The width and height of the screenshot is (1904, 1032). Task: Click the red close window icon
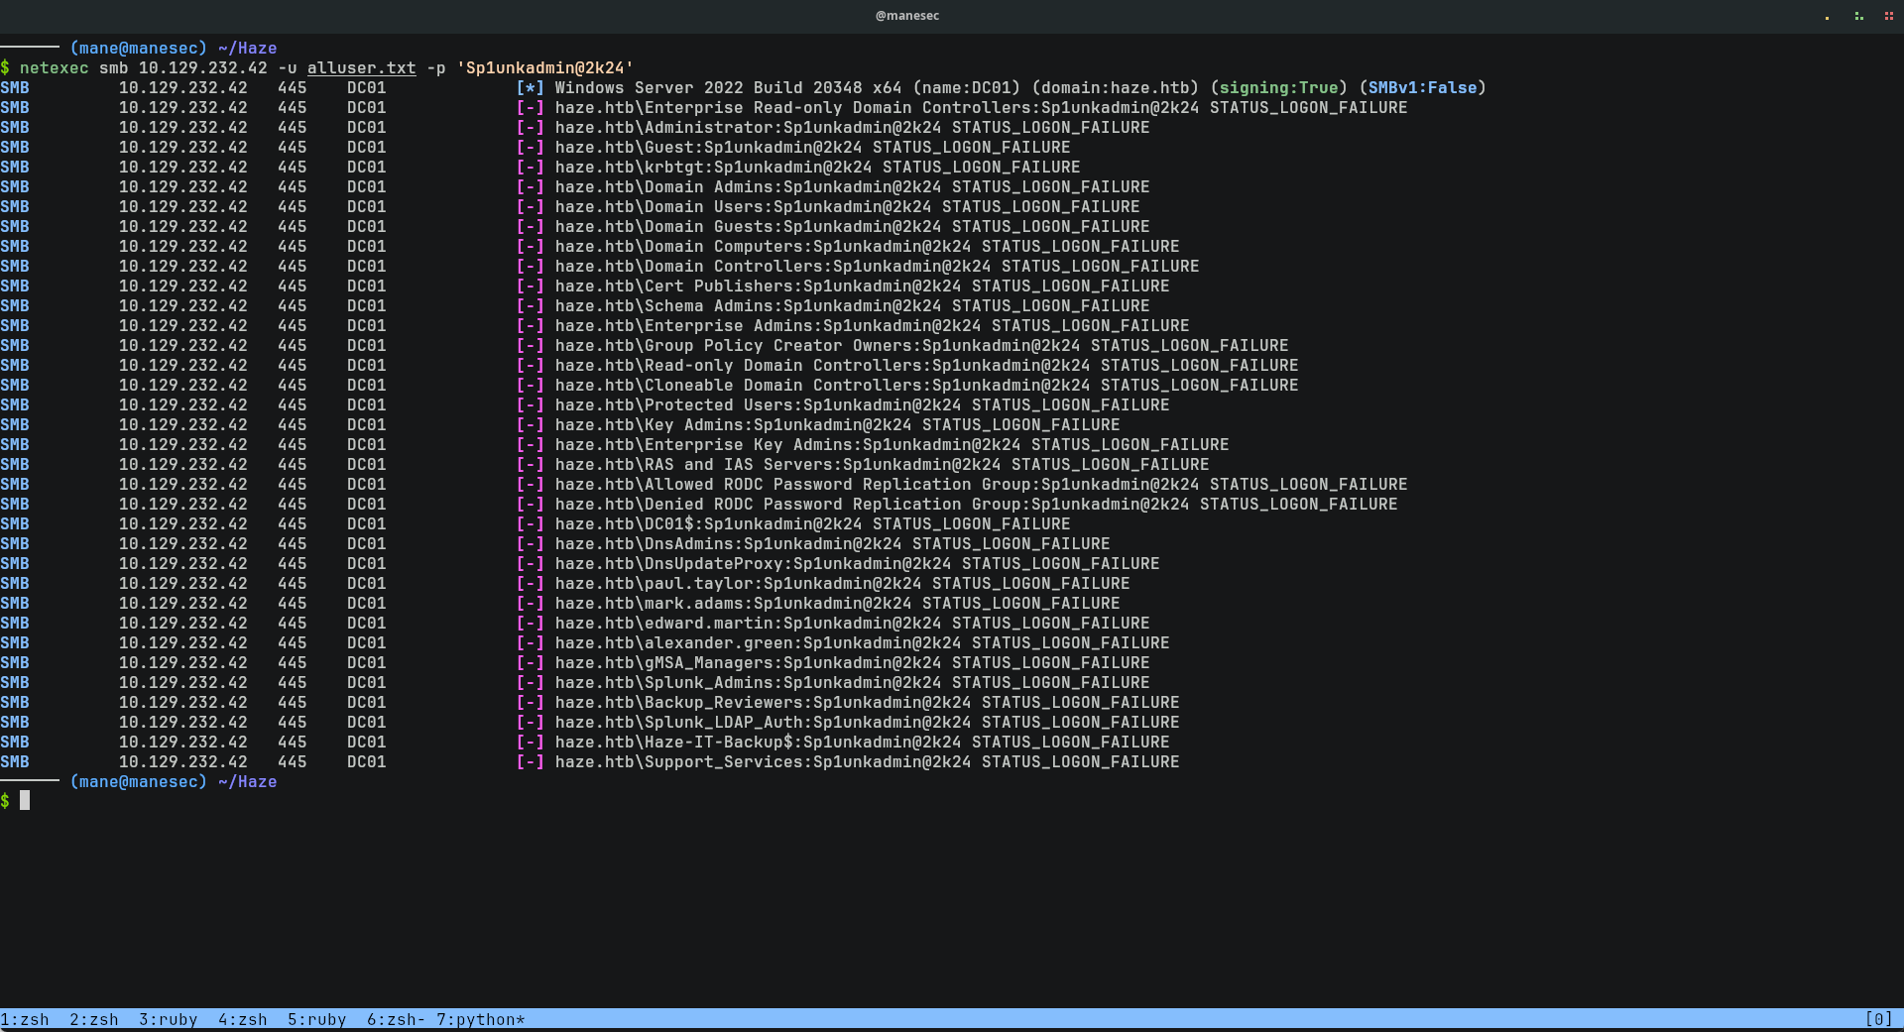[x=1888, y=16]
